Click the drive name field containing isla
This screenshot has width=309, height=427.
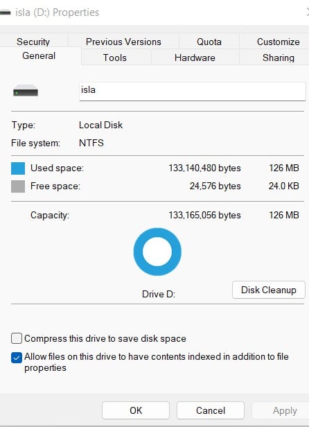(x=192, y=91)
